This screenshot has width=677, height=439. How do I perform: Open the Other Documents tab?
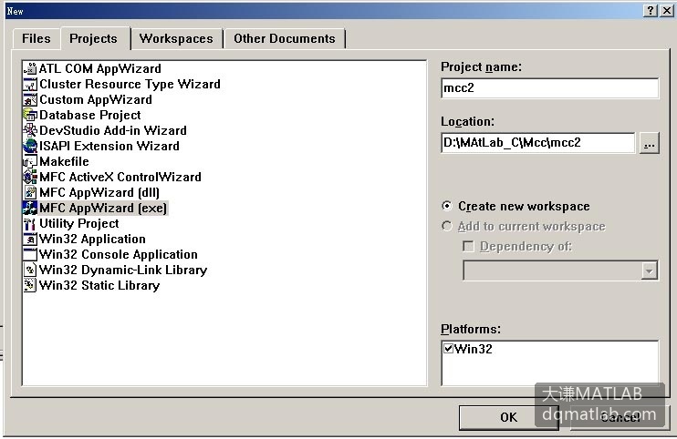(x=285, y=39)
